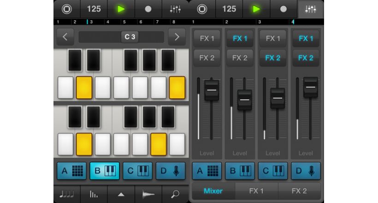The image size is (378, 203).
Task: Play highlighted second white key on lower keyboard
Action: click(84, 144)
